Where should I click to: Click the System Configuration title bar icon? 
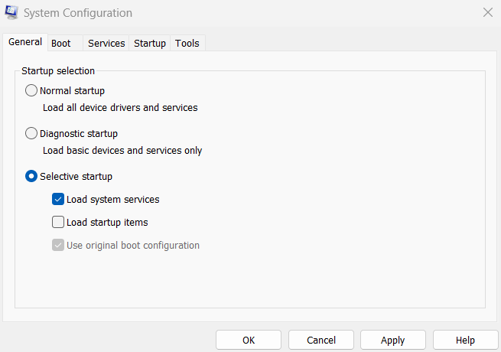click(x=11, y=13)
